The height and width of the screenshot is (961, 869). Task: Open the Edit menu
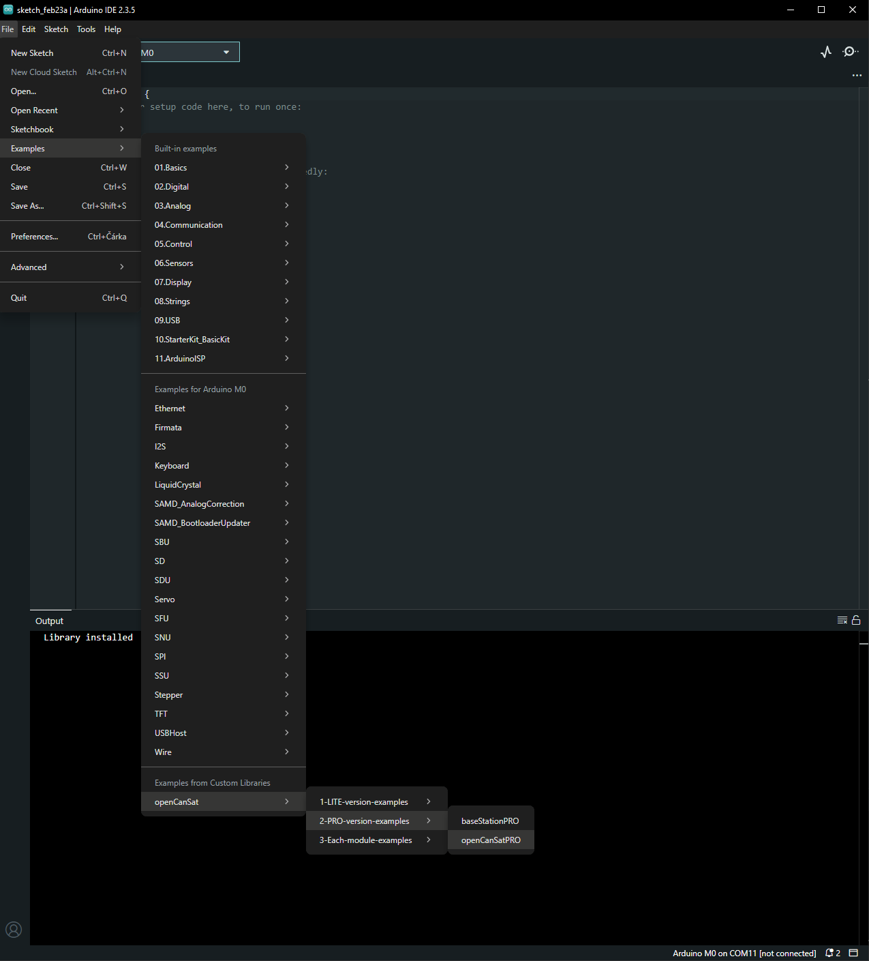click(x=29, y=29)
